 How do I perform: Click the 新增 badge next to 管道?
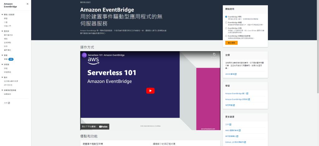(x=11, y=59)
